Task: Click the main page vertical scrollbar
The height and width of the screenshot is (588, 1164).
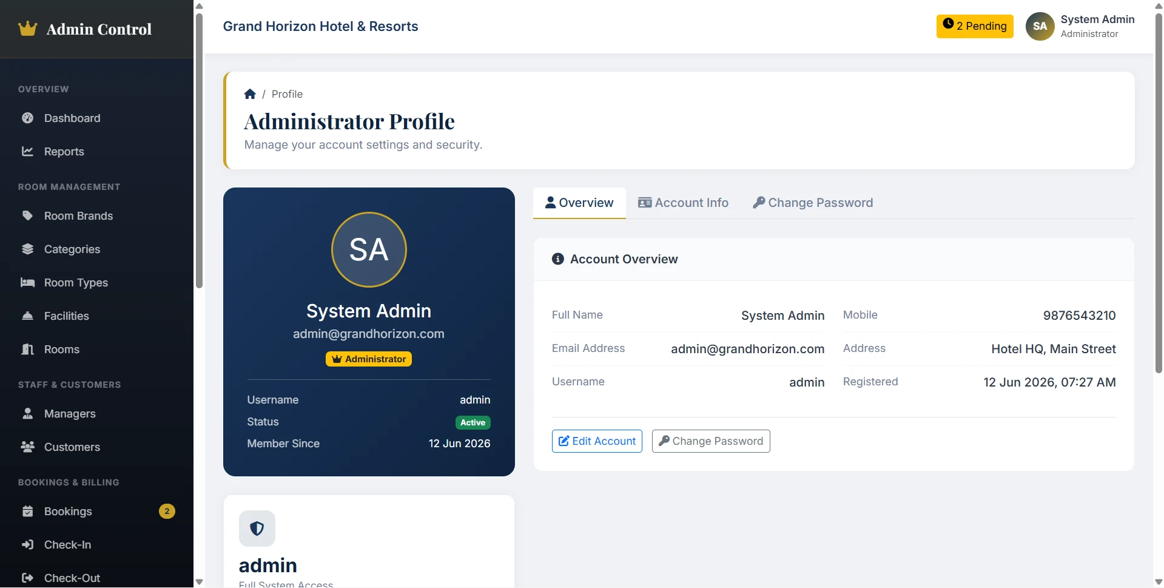Action: pos(1159,193)
